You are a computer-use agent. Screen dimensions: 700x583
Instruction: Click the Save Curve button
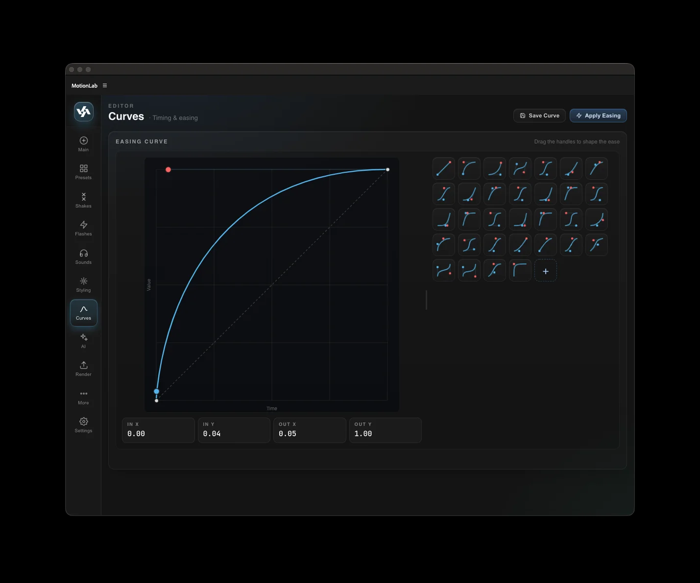539,116
